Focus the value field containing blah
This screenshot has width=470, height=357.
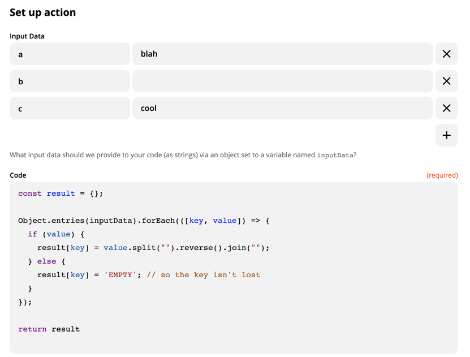282,54
